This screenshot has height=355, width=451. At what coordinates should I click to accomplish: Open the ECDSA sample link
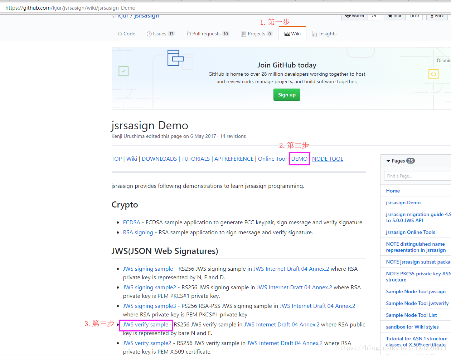[x=132, y=222]
